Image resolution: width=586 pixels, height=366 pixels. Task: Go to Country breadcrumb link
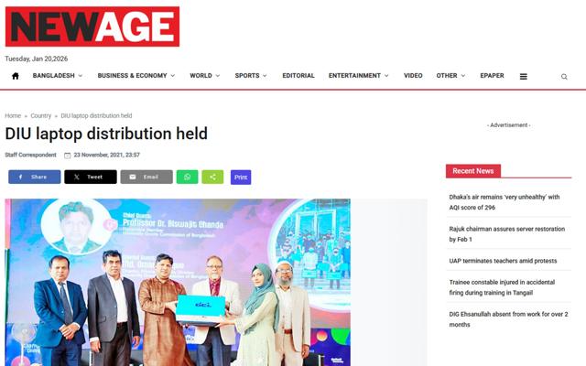(40, 116)
